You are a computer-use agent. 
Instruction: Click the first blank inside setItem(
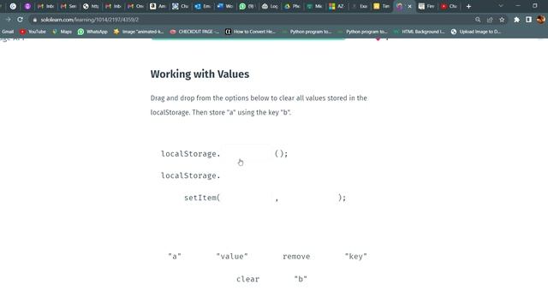pos(247,198)
